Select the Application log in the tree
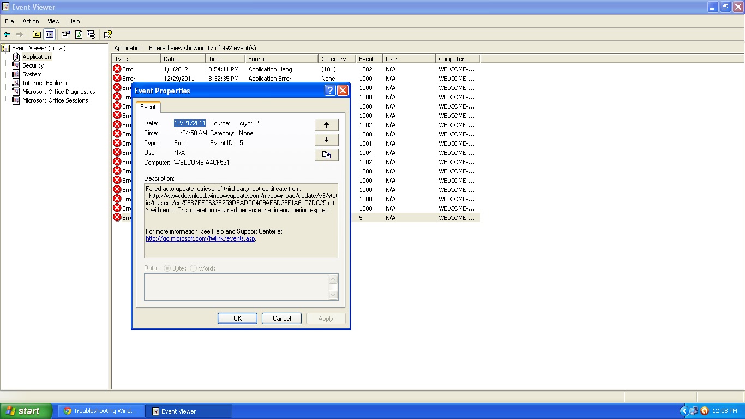745x419 pixels. click(37, 57)
